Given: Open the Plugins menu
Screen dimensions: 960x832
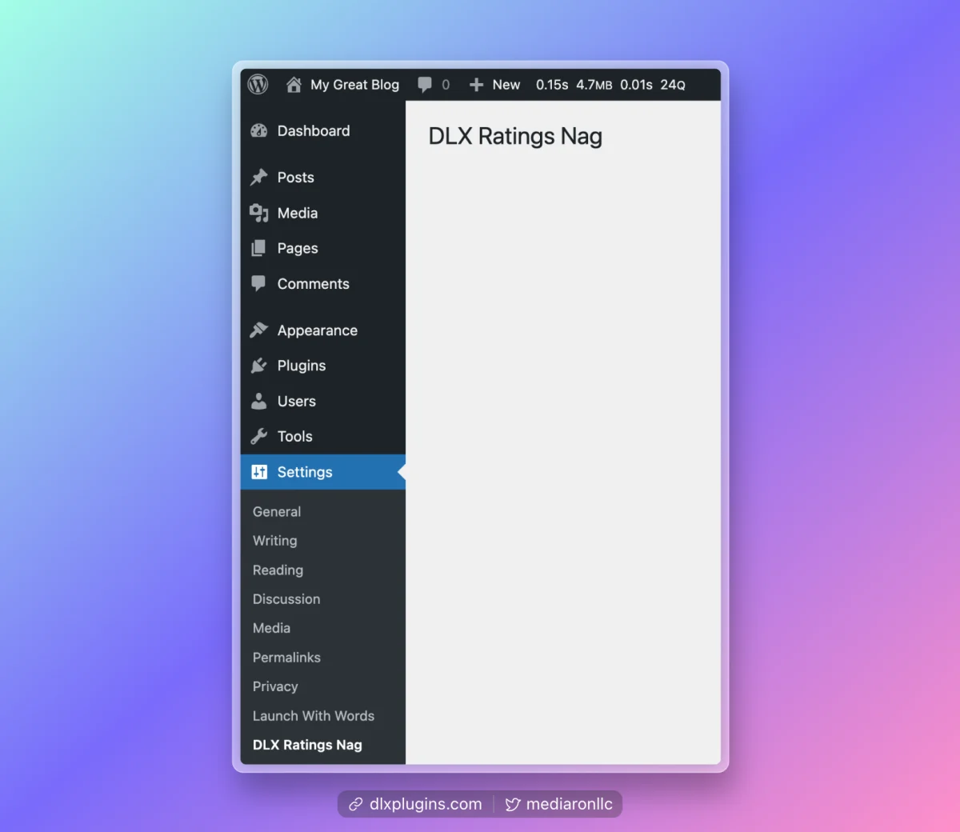Looking at the screenshot, I should (x=323, y=366).
